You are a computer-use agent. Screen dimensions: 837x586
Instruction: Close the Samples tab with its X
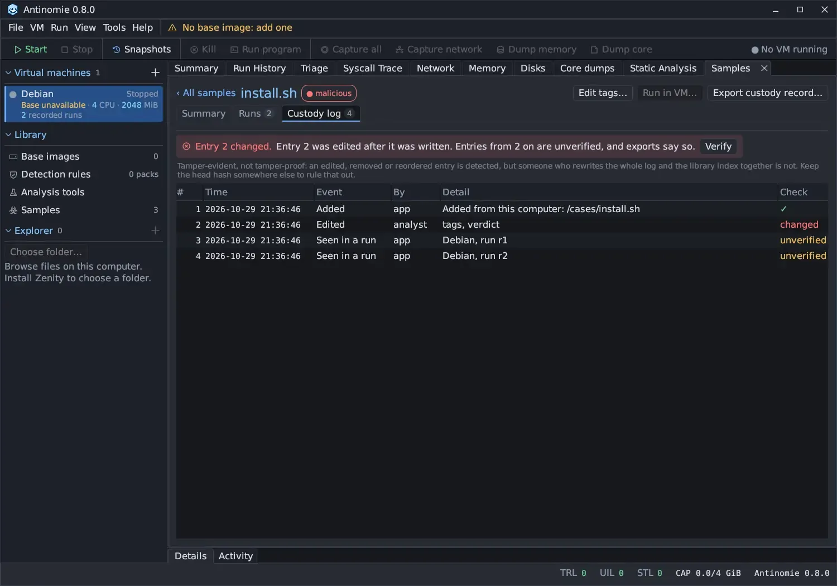point(764,68)
